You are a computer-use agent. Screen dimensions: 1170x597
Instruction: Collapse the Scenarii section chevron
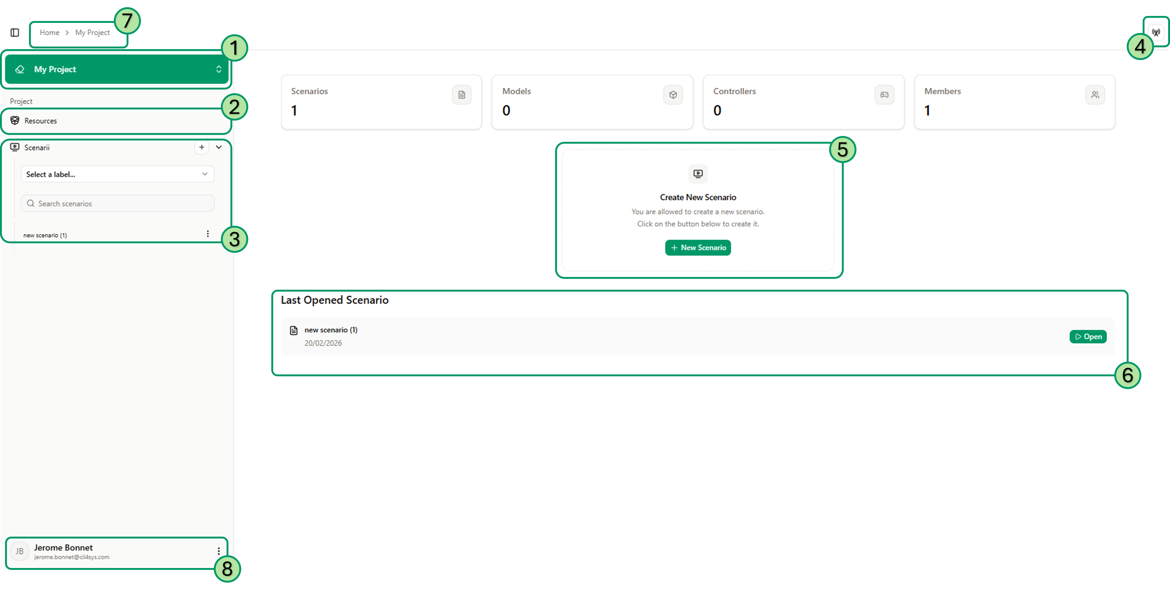(219, 147)
